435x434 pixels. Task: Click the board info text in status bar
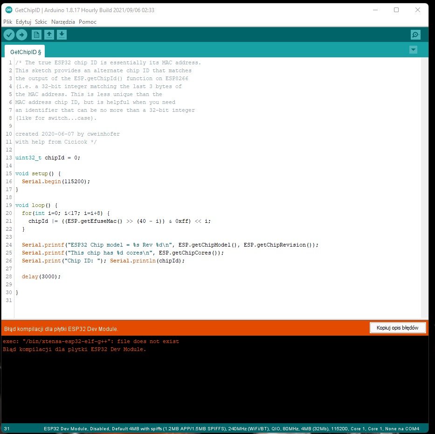click(x=231, y=429)
